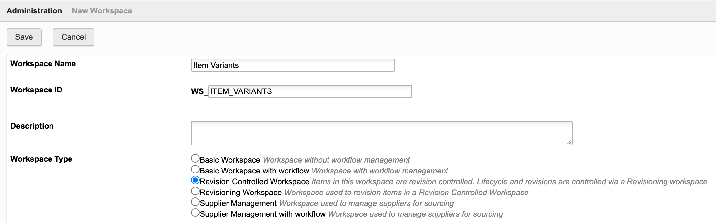This screenshot has height=223, width=716.
Task: Click the WS_ prefix text
Action: coord(199,91)
